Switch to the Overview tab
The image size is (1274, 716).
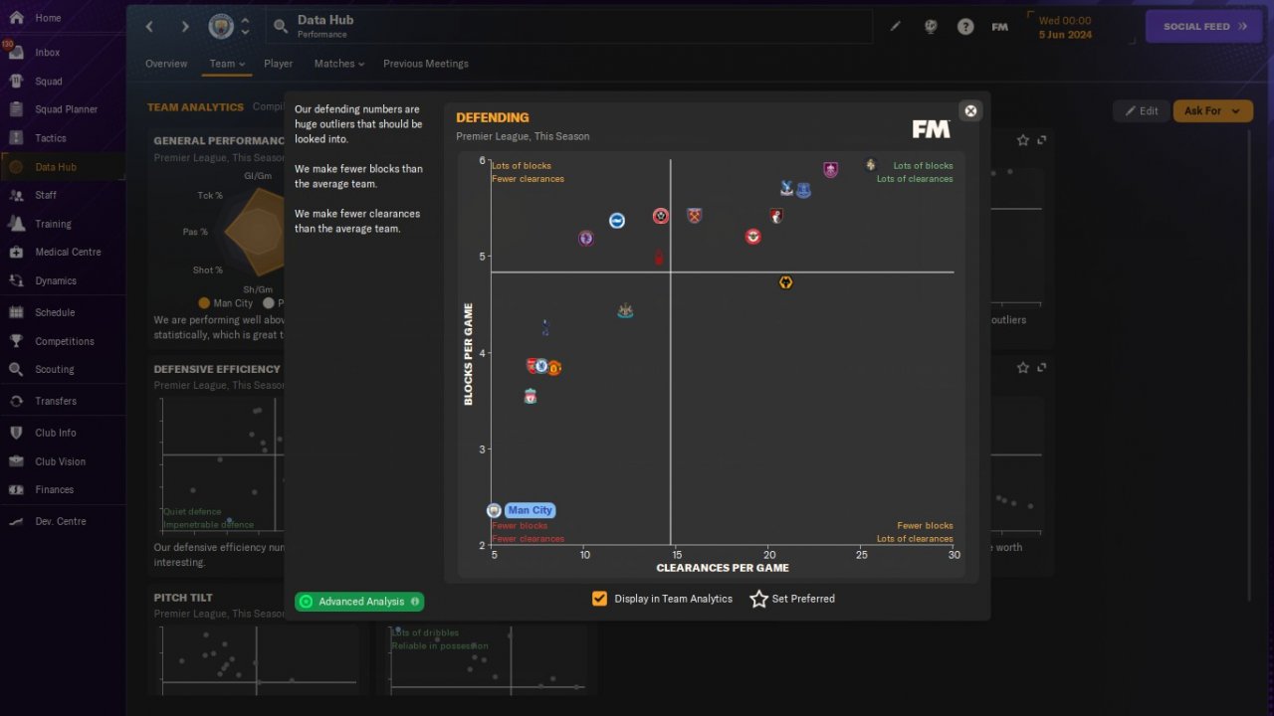(x=166, y=64)
